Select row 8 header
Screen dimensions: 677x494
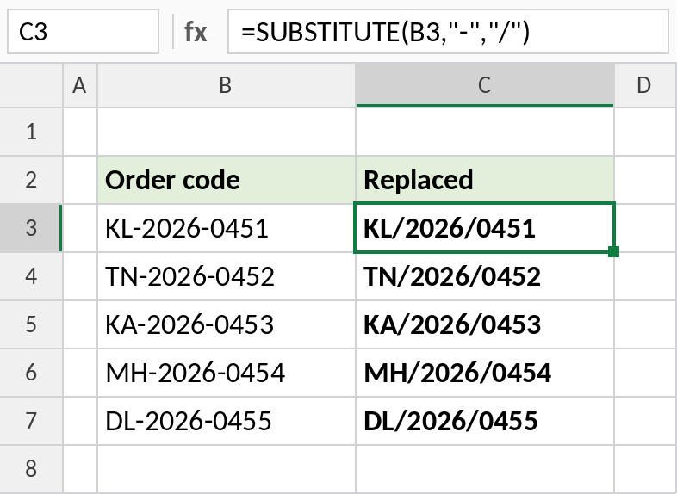tap(31, 469)
